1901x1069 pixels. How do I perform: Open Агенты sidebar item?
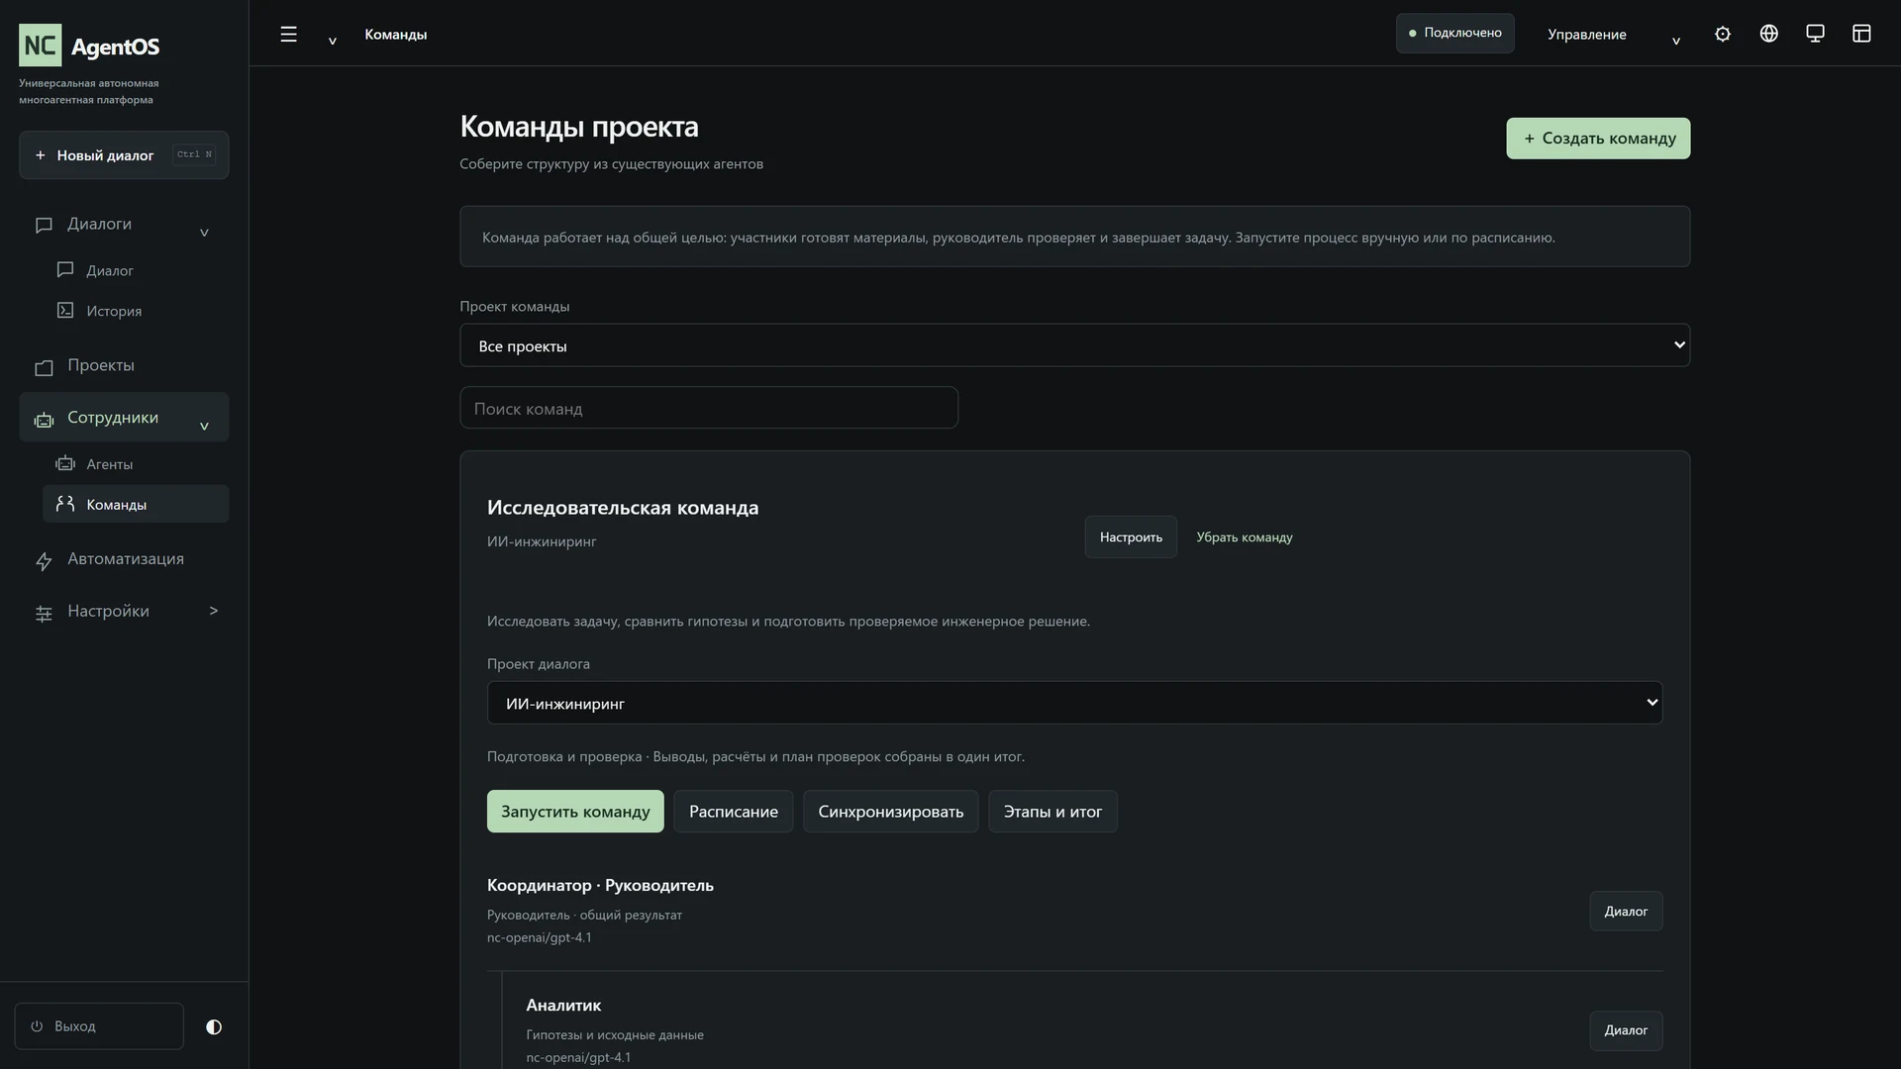pyautogui.click(x=136, y=464)
